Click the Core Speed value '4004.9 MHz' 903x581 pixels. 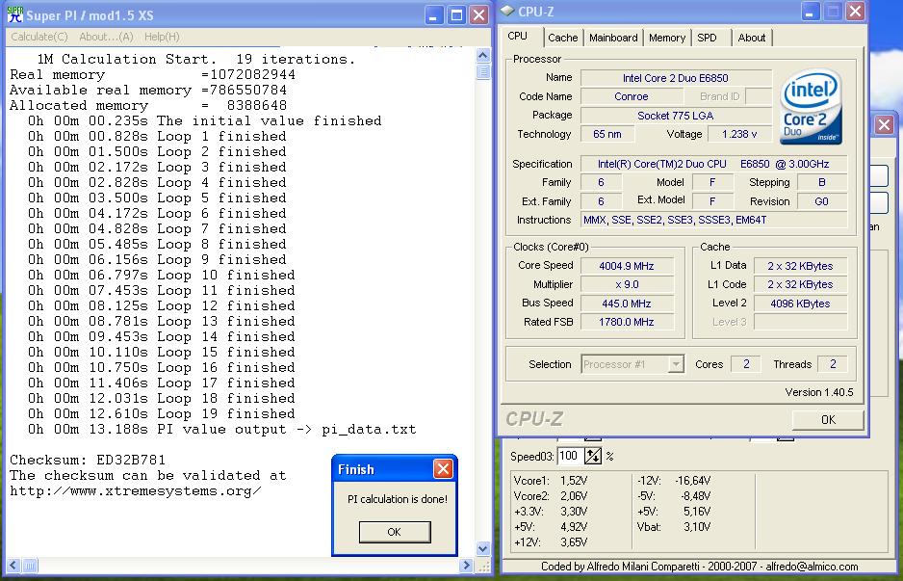(627, 266)
